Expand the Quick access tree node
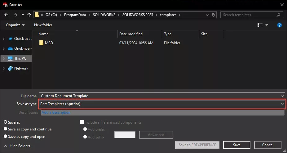The height and width of the screenshot is (153, 287). [x=3, y=39]
